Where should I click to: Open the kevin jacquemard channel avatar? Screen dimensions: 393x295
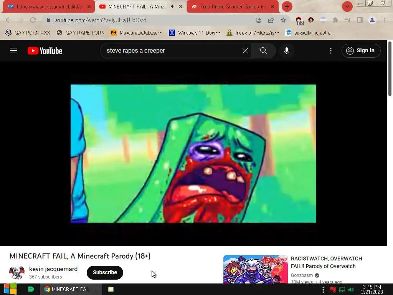(17, 272)
